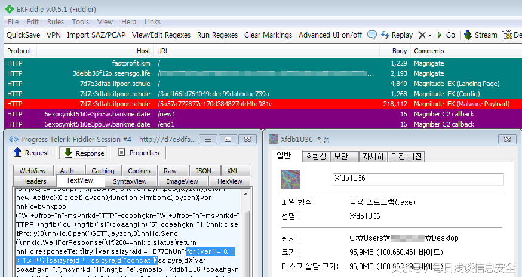Toggle Advanced UI on/off
Viewport: 522px width, 277px height.
pos(330,35)
